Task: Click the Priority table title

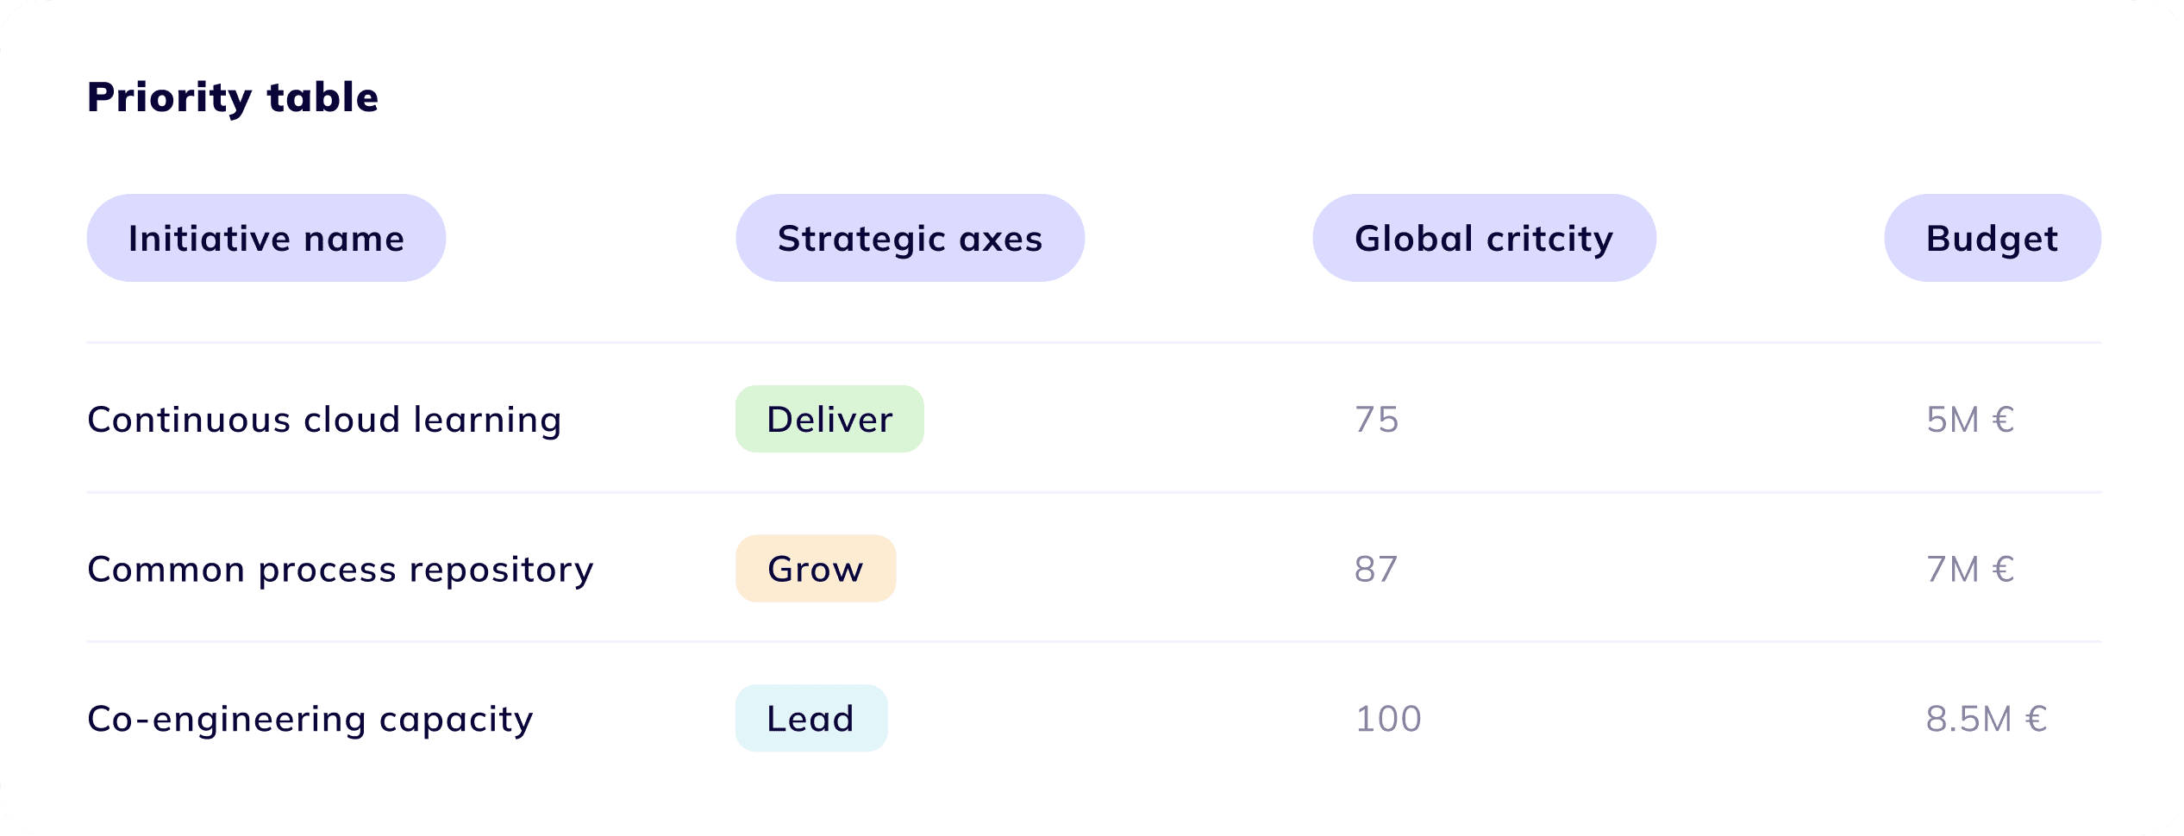Action: coord(233,97)
